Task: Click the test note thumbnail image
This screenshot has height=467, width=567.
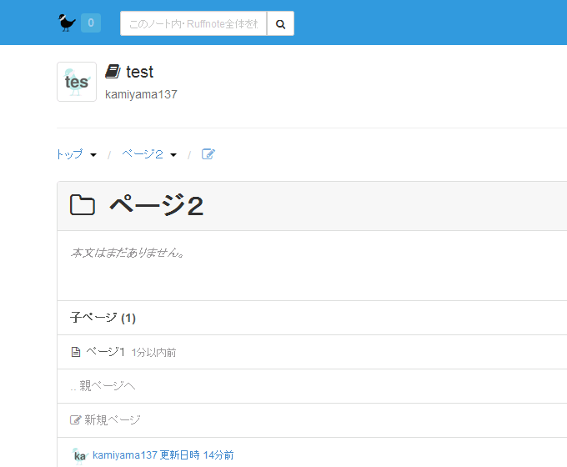Action: pyautogui.click(x=77, y=82)
